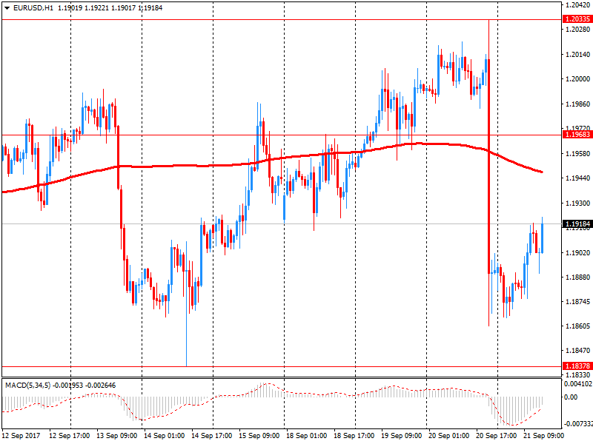Click the 1.19860 price axis value
Screen dimensions: 593x444
coord(578,104)
